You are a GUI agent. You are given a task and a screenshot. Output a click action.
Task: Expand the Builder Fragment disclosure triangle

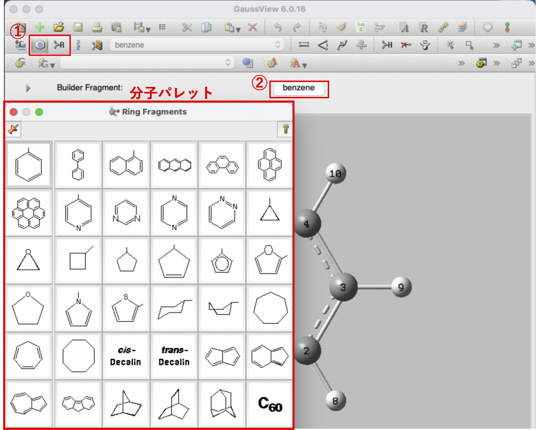28,88
